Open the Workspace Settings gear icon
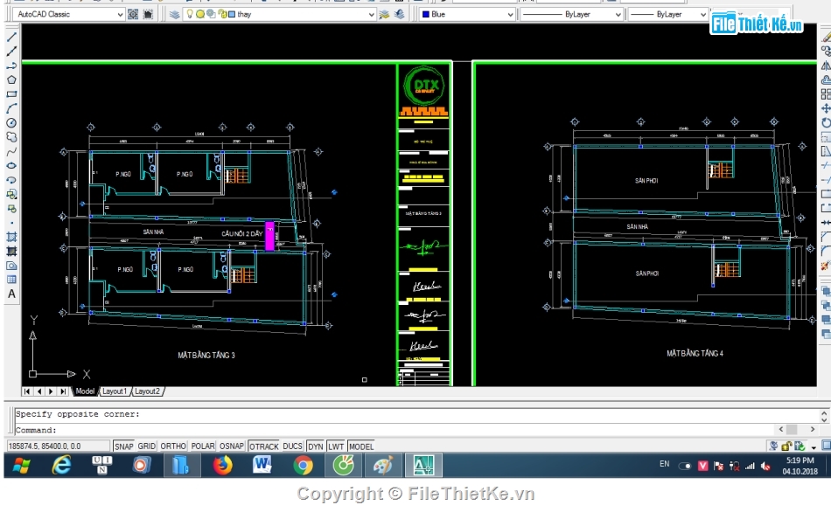Screen dimensions: 831x519 point(133,14)
